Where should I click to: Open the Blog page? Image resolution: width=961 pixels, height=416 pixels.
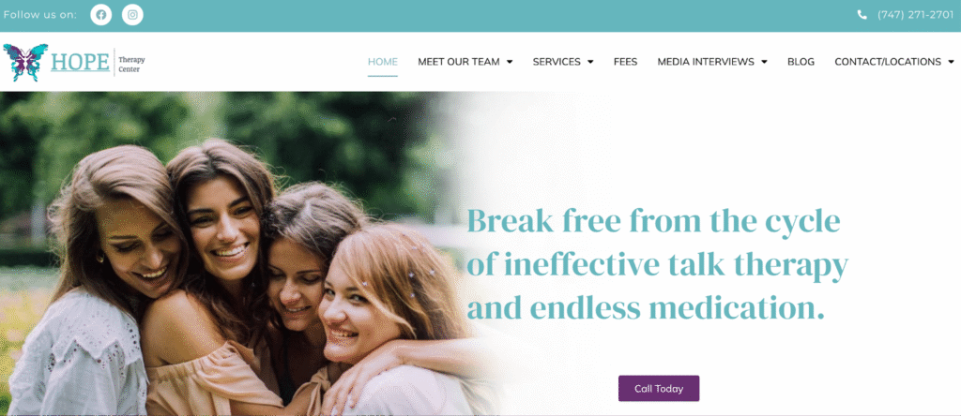tap(801, 62)
